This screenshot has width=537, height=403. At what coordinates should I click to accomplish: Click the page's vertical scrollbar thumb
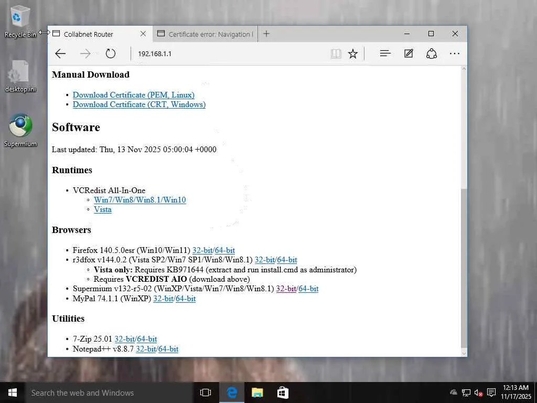[464, 268]
